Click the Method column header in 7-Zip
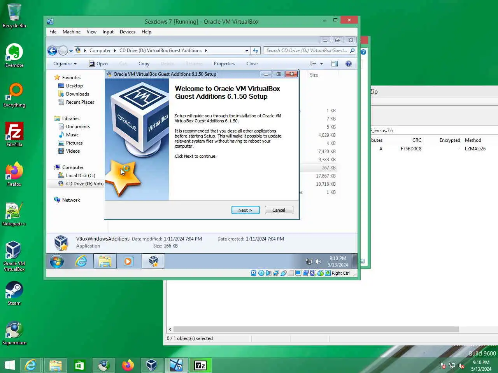 (473, 140)
